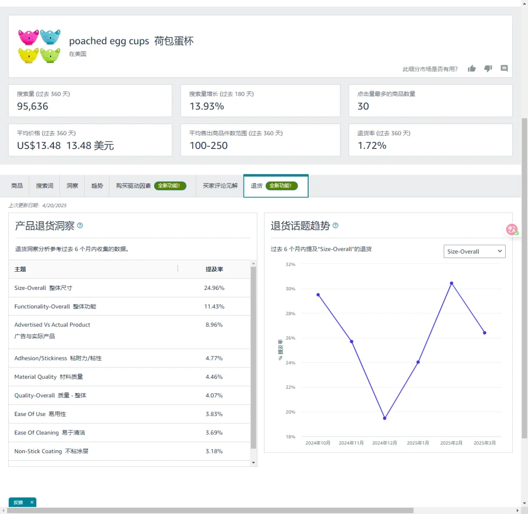Click the 2025年2月 peak data point
The width and height of the screenshot is (528, 514).
coord(451,283)
